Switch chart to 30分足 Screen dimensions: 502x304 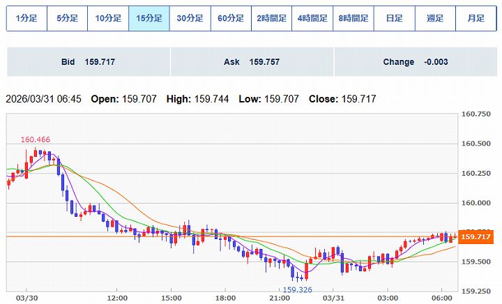click(190, 19)
